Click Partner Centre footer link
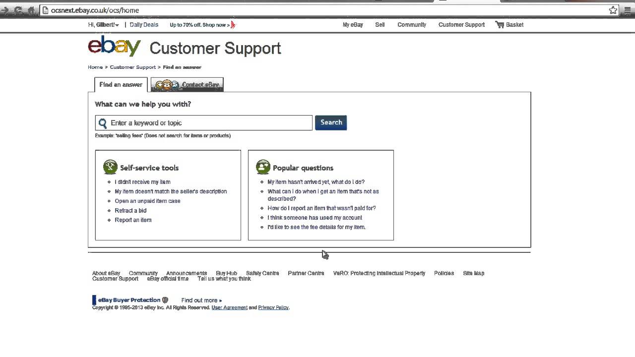This screenshot has height=357, width=635. click(x=306, y=273)
